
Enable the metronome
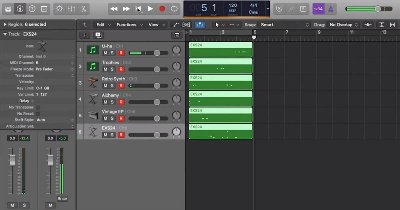pyautogui.click(x=330, y=9)
